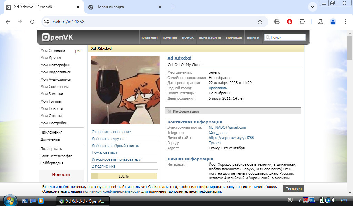
Task: Click Отправить сообщение link
Action: [111, 132]
